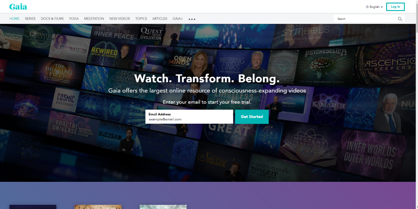Open the HOME nav item
Image resolution: width=418 pixels, height=209 pixels.
(x=14, y=19)
